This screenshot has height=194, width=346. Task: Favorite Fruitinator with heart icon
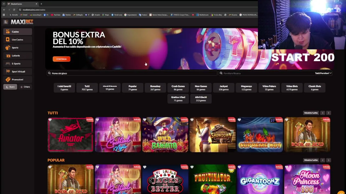(x=192, y=167)
